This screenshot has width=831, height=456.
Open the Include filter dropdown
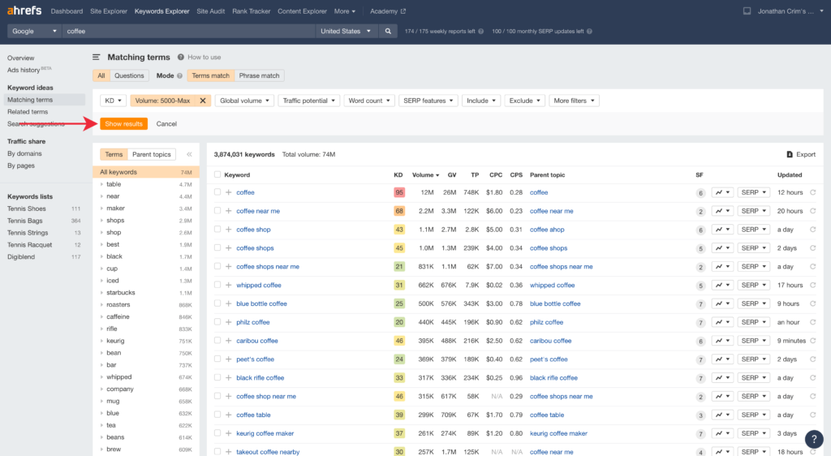coord(481,101)
